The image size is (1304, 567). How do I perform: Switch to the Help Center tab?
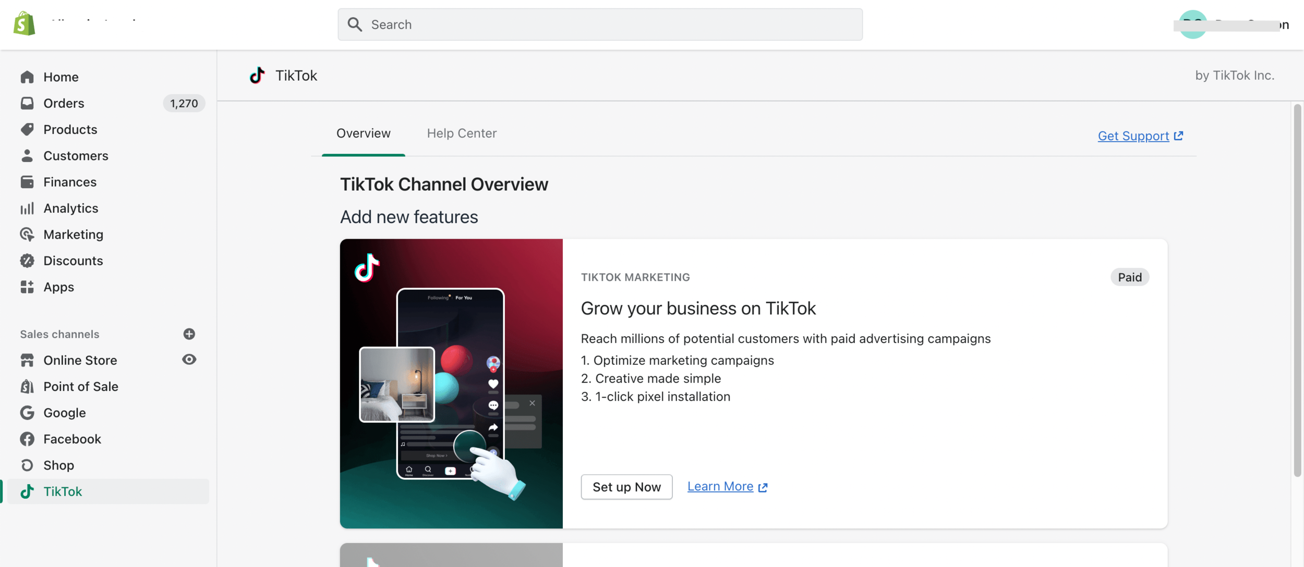[x=462, y=133]
